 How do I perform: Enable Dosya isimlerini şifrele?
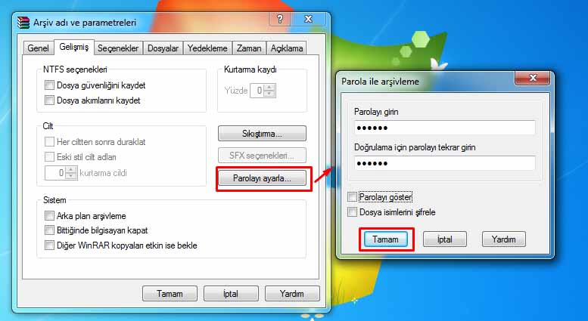pyautogui.click(x=352, y=212)
